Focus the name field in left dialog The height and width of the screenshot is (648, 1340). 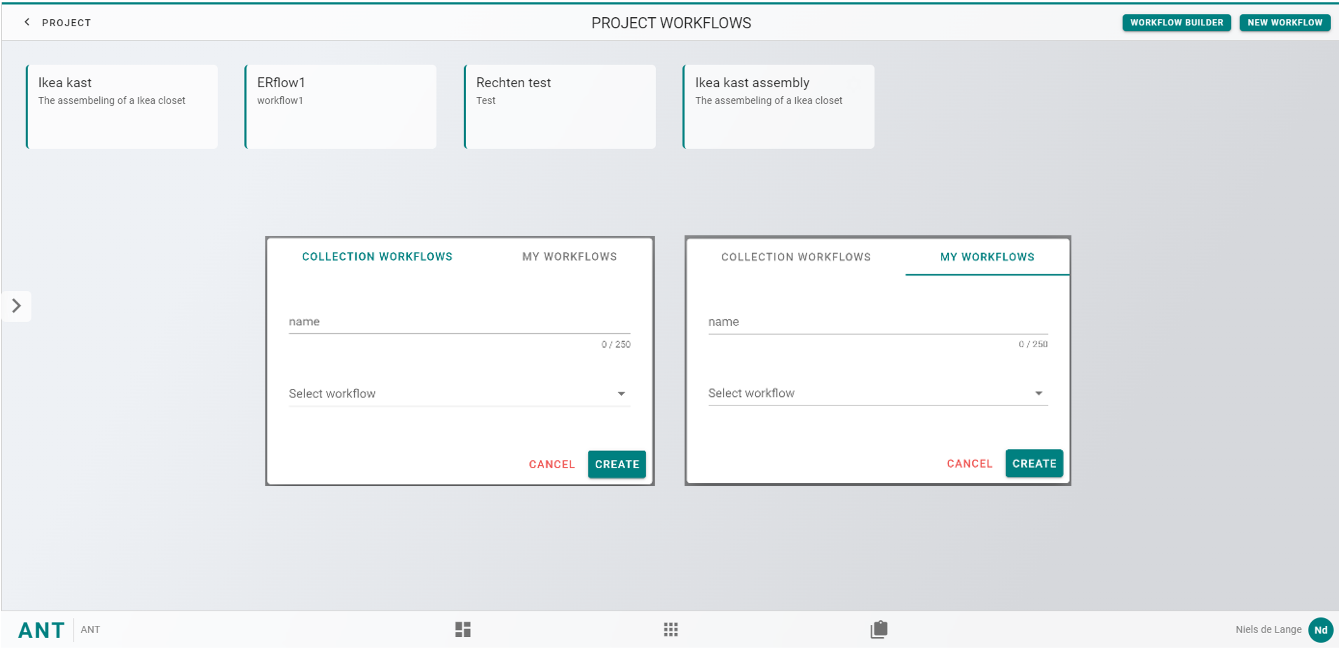pos(459,322)
